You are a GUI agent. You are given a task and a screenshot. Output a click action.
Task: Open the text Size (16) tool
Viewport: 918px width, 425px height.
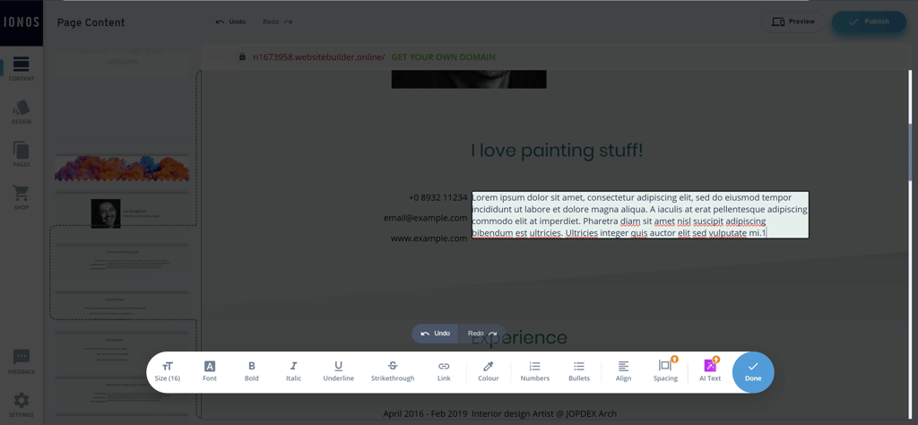(168, 372)
